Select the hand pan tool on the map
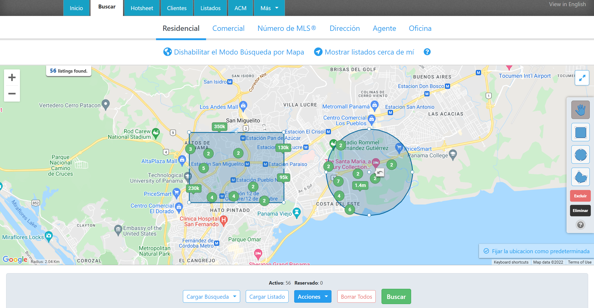Image resolution: width=594 pixels, height=308 pixels. [x=580, y=110]
